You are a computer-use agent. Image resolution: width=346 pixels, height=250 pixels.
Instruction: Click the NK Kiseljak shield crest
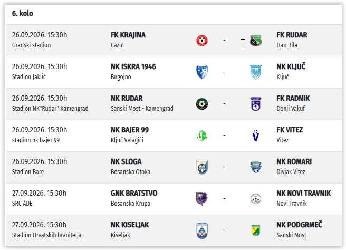click(x=202, y=230)
